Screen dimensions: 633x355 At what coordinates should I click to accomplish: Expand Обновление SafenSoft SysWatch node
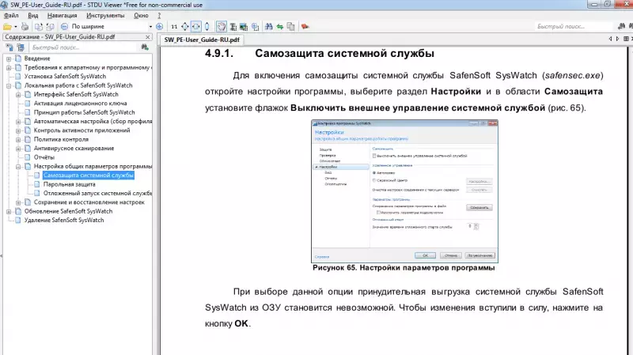point(9,211)
